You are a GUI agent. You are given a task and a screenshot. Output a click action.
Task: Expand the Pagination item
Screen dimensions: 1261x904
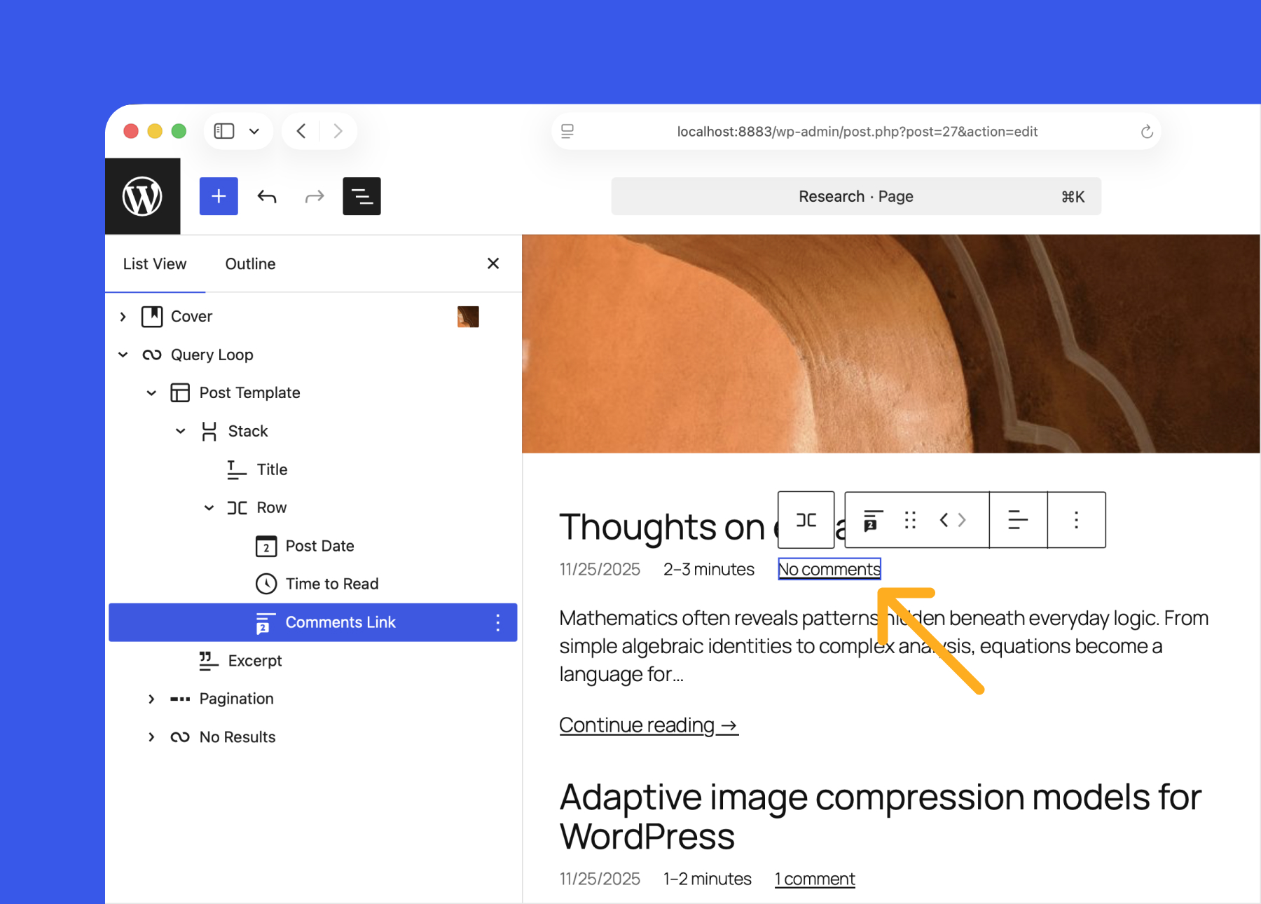(x=151, y=698)
